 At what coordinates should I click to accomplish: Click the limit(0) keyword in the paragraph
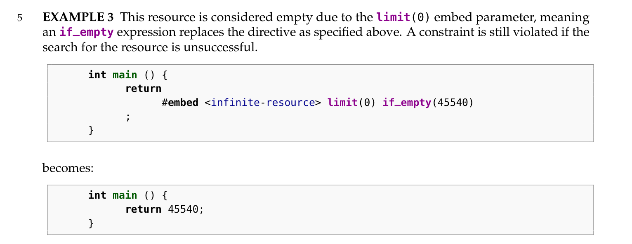403,18
